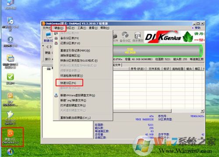The image size is (219, 157).
Task: Select 重新加载当前硬盘(Ctrl_L)
Action: pos(75,118)
